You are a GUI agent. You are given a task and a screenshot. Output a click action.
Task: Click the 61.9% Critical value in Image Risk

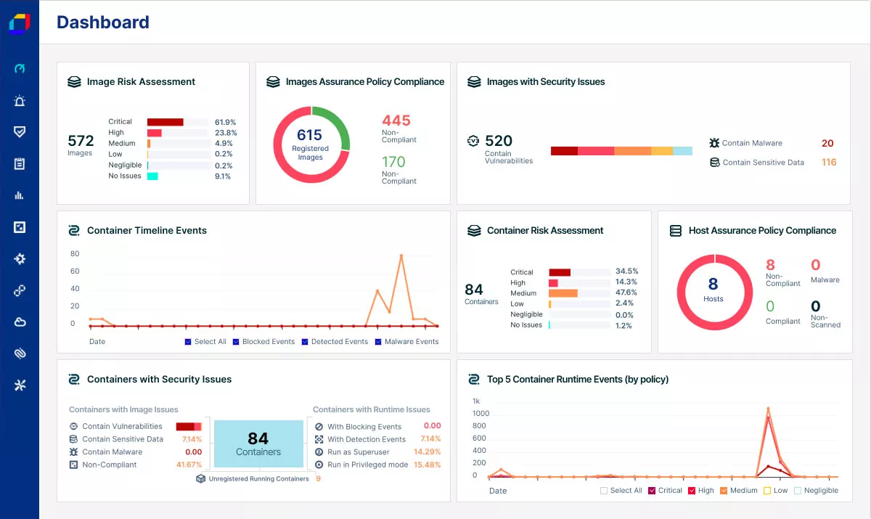(x=225, y=122)
